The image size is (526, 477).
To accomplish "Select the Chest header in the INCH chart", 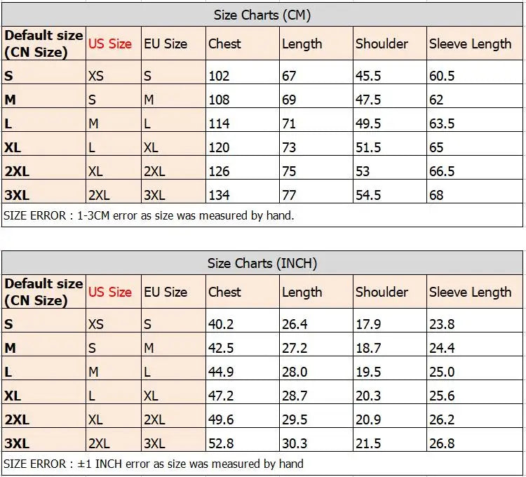I will (x=224, y=292).
